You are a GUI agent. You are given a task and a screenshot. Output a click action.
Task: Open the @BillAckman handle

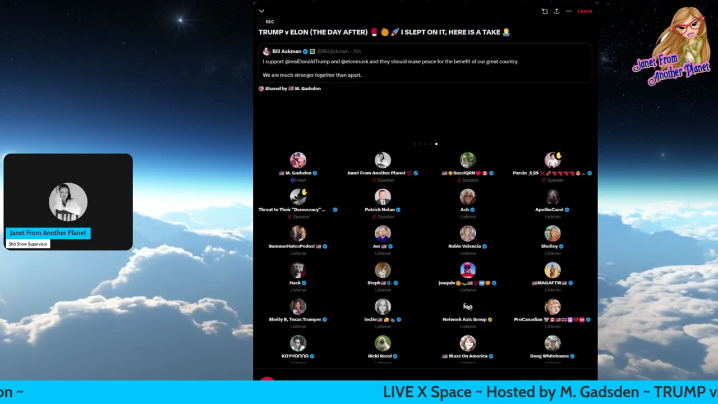click(334, 51)
